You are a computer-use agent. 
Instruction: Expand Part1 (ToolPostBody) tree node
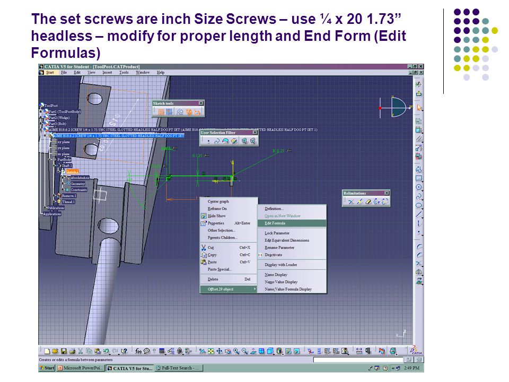(x=41, y=112)
